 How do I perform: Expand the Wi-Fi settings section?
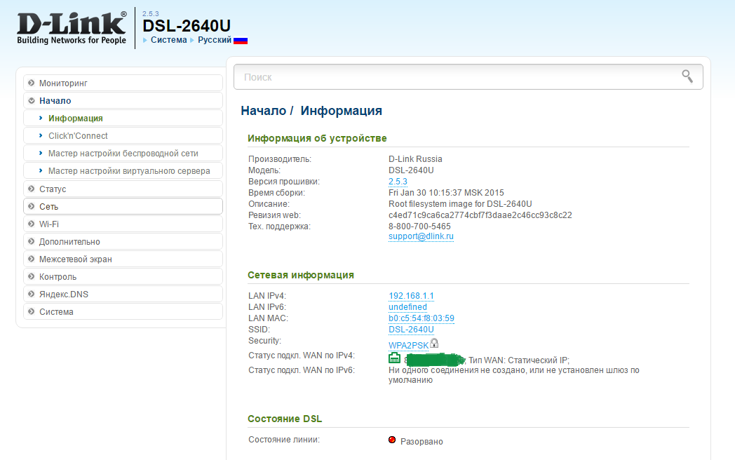49,224
